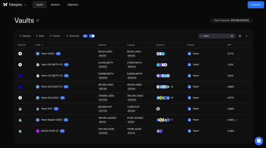This screenshot has height=148, width=266.
Task: Click the Katana network icon in Yearn KAT row
Action: click(20, 109)
